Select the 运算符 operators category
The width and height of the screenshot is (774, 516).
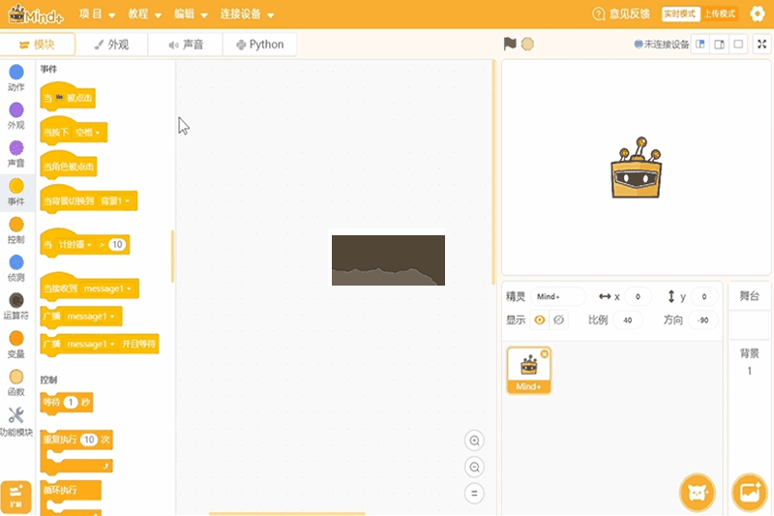point(16,307)
